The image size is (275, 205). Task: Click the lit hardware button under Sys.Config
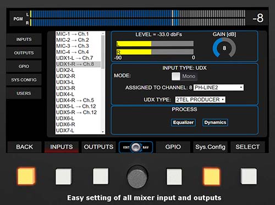click(211, 176)
